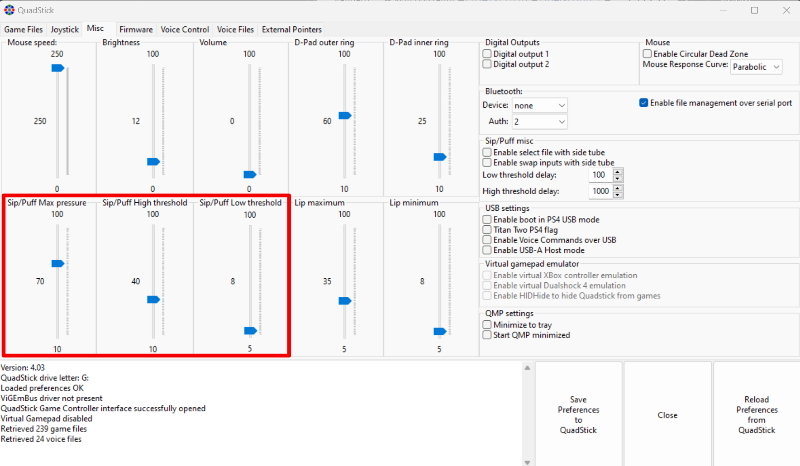Open the Voice Control tab

pyautogui.click(x=185, y=29)
